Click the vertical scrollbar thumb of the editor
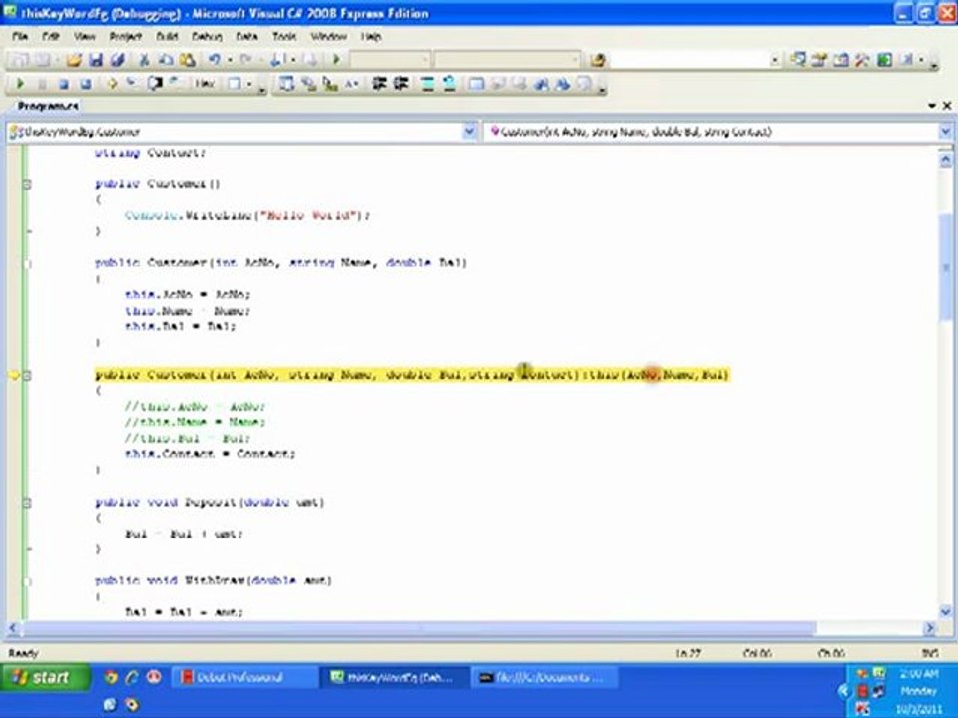 click(945, 267)
